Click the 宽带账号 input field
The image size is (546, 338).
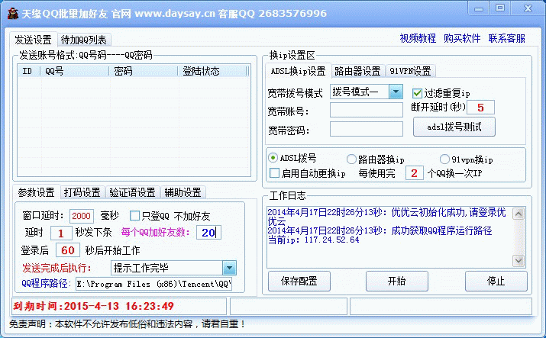tap(367, 110)
